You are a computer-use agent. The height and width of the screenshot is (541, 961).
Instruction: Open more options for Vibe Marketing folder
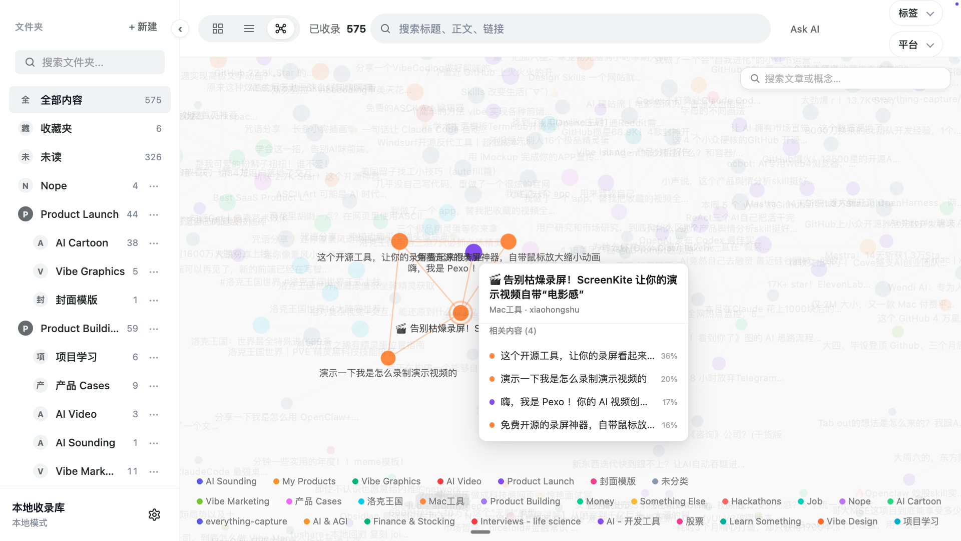(154, 471)
